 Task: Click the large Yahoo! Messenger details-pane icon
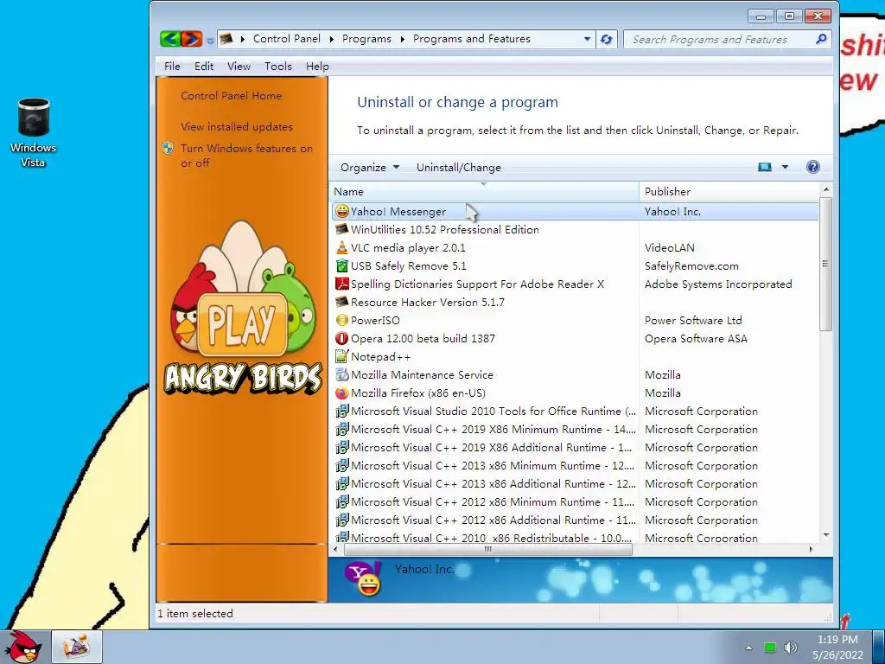tap(364, 579)
